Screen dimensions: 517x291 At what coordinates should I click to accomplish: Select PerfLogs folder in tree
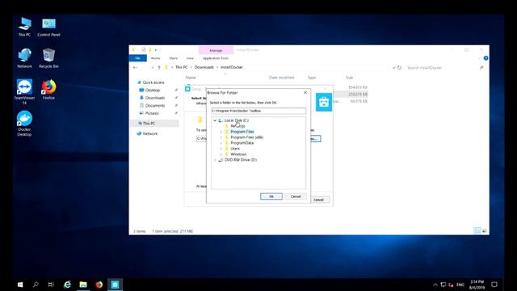(x=237, y=126)
